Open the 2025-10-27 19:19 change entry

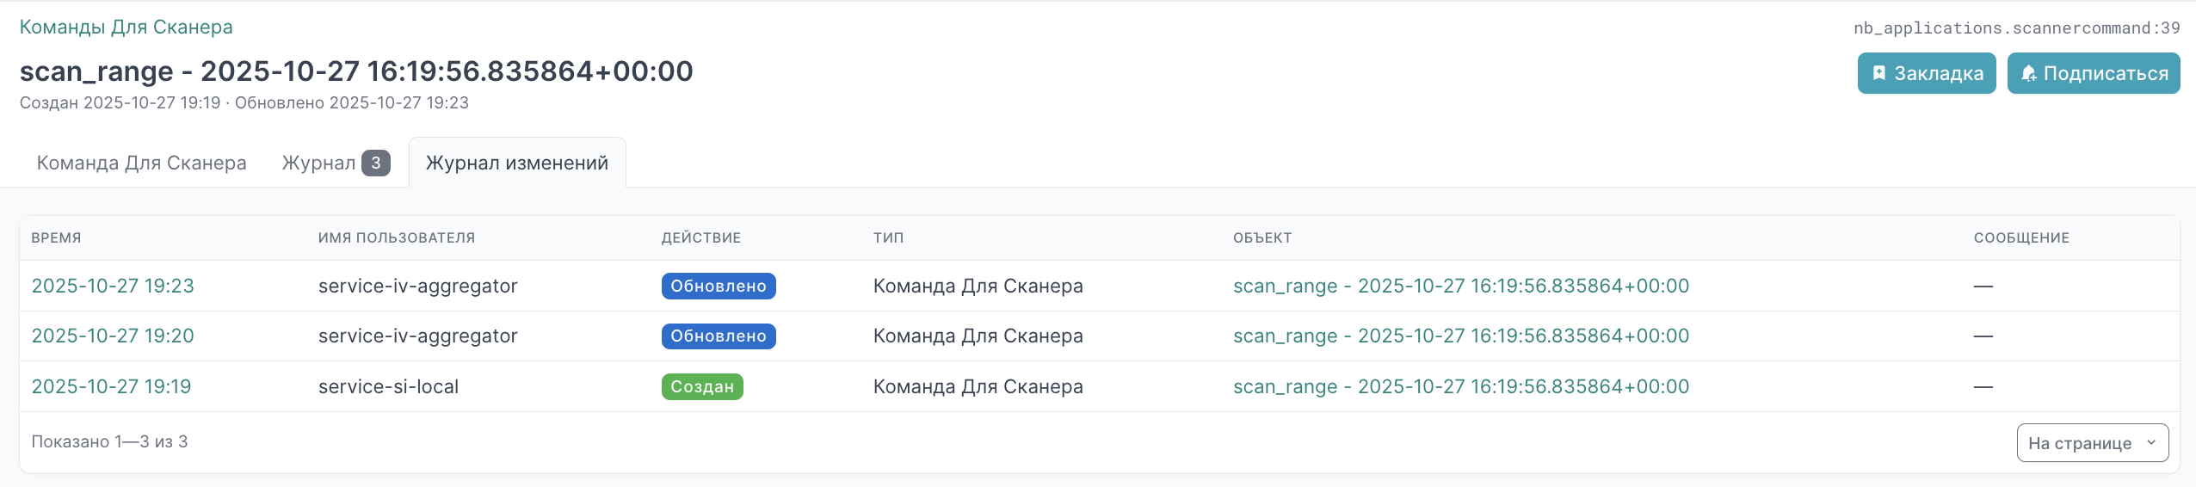tap(111, 386)
